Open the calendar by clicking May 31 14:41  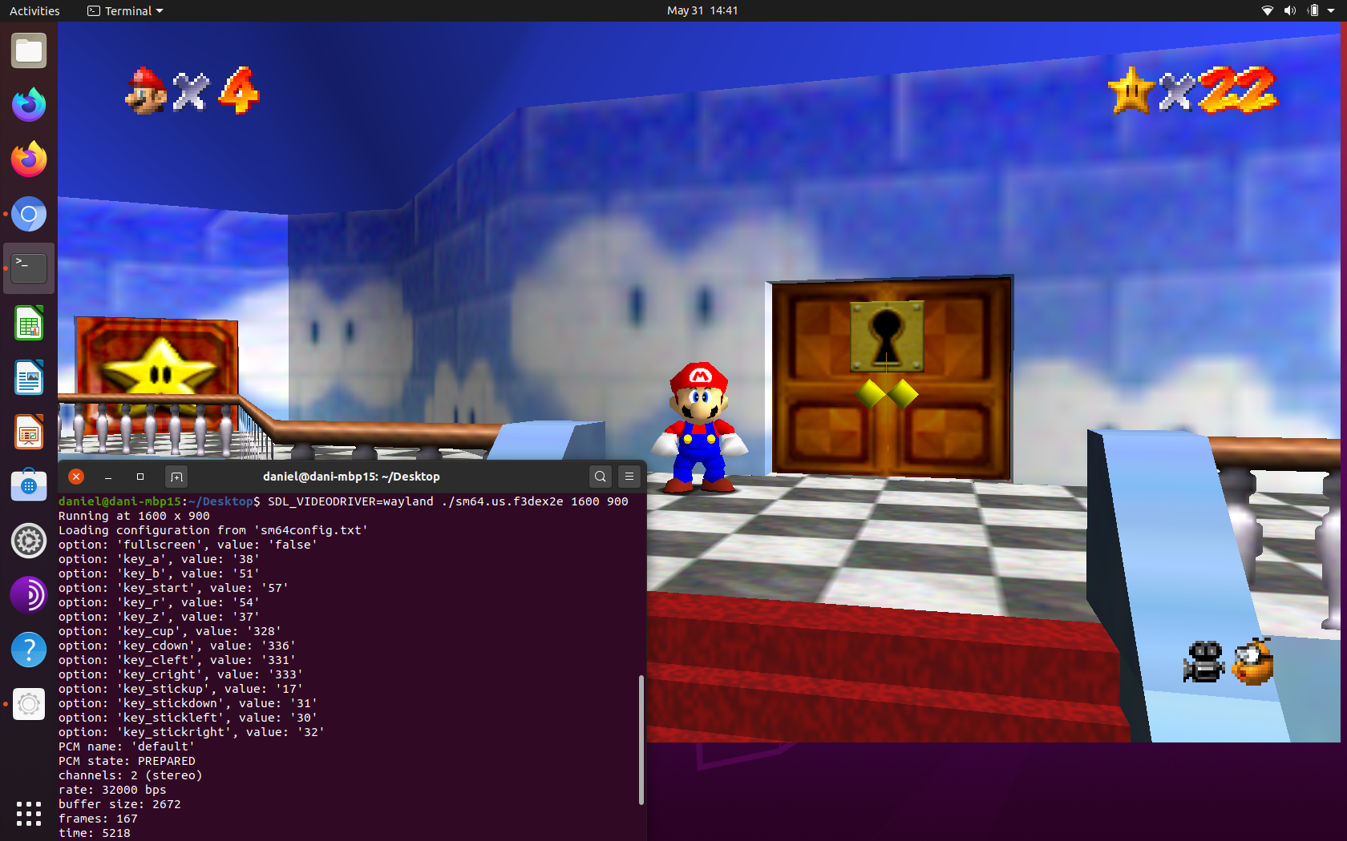tap(701, 10)
